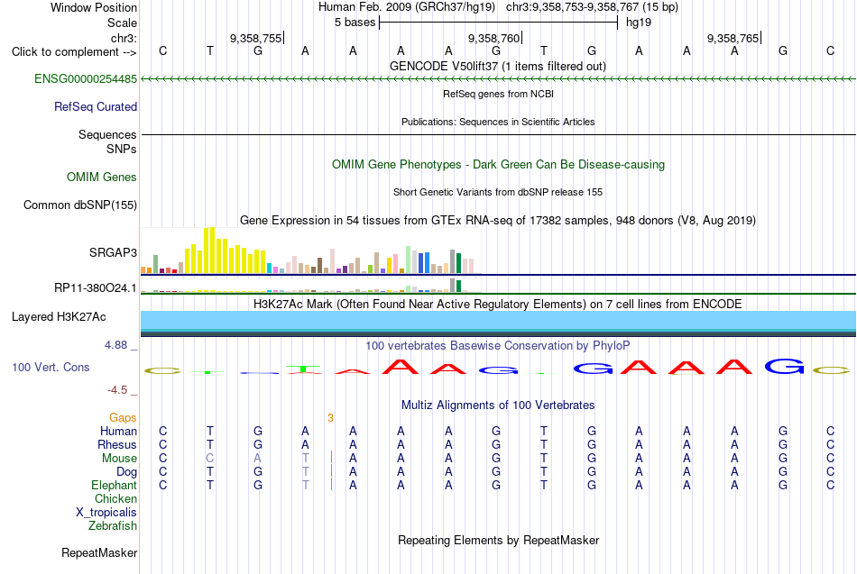Click the SNPs track label
The height and width of the screenshot is (574, 857).
(x=122, y=149)
